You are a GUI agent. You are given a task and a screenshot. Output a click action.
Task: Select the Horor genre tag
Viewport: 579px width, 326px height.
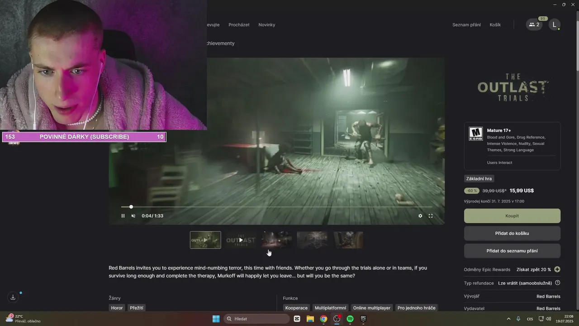117,308
